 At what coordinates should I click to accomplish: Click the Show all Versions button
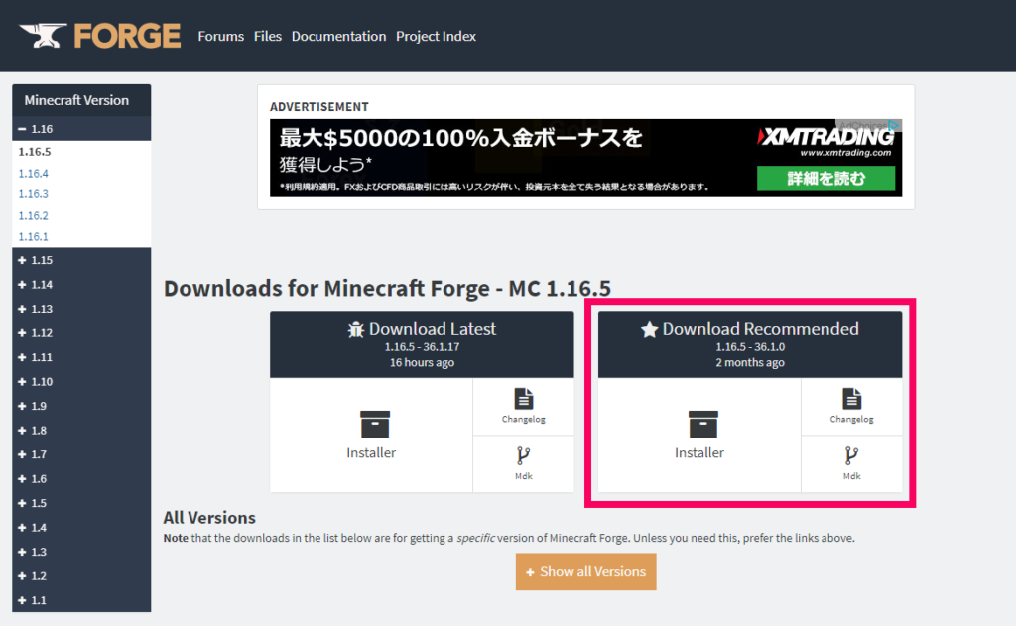(x=585, y=571)
